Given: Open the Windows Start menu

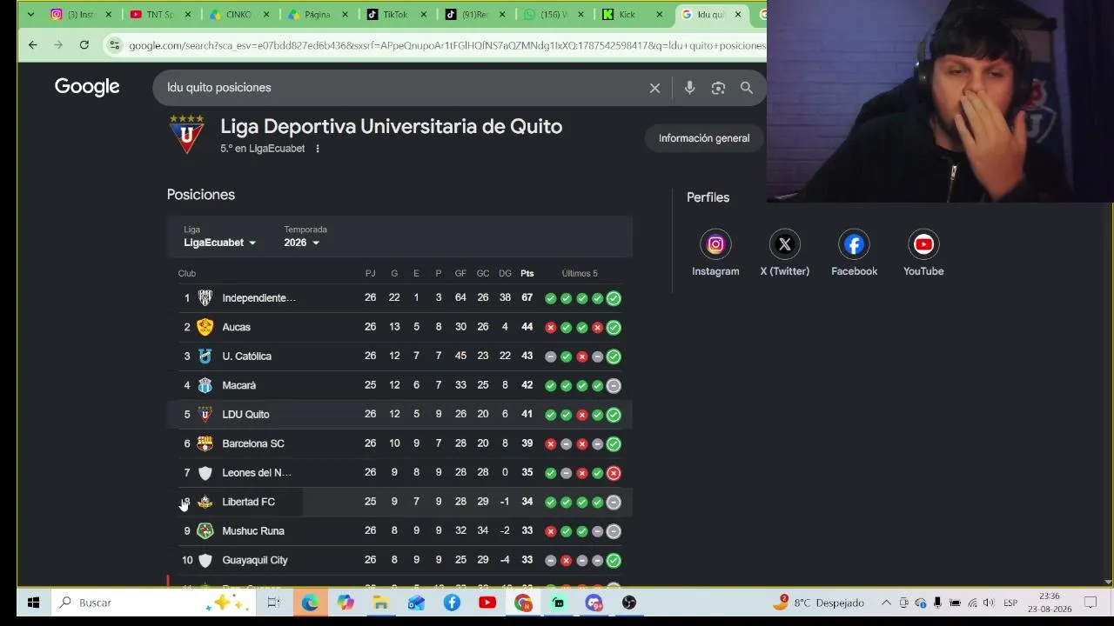Looking at the screenshot, I should coord(33,603).
